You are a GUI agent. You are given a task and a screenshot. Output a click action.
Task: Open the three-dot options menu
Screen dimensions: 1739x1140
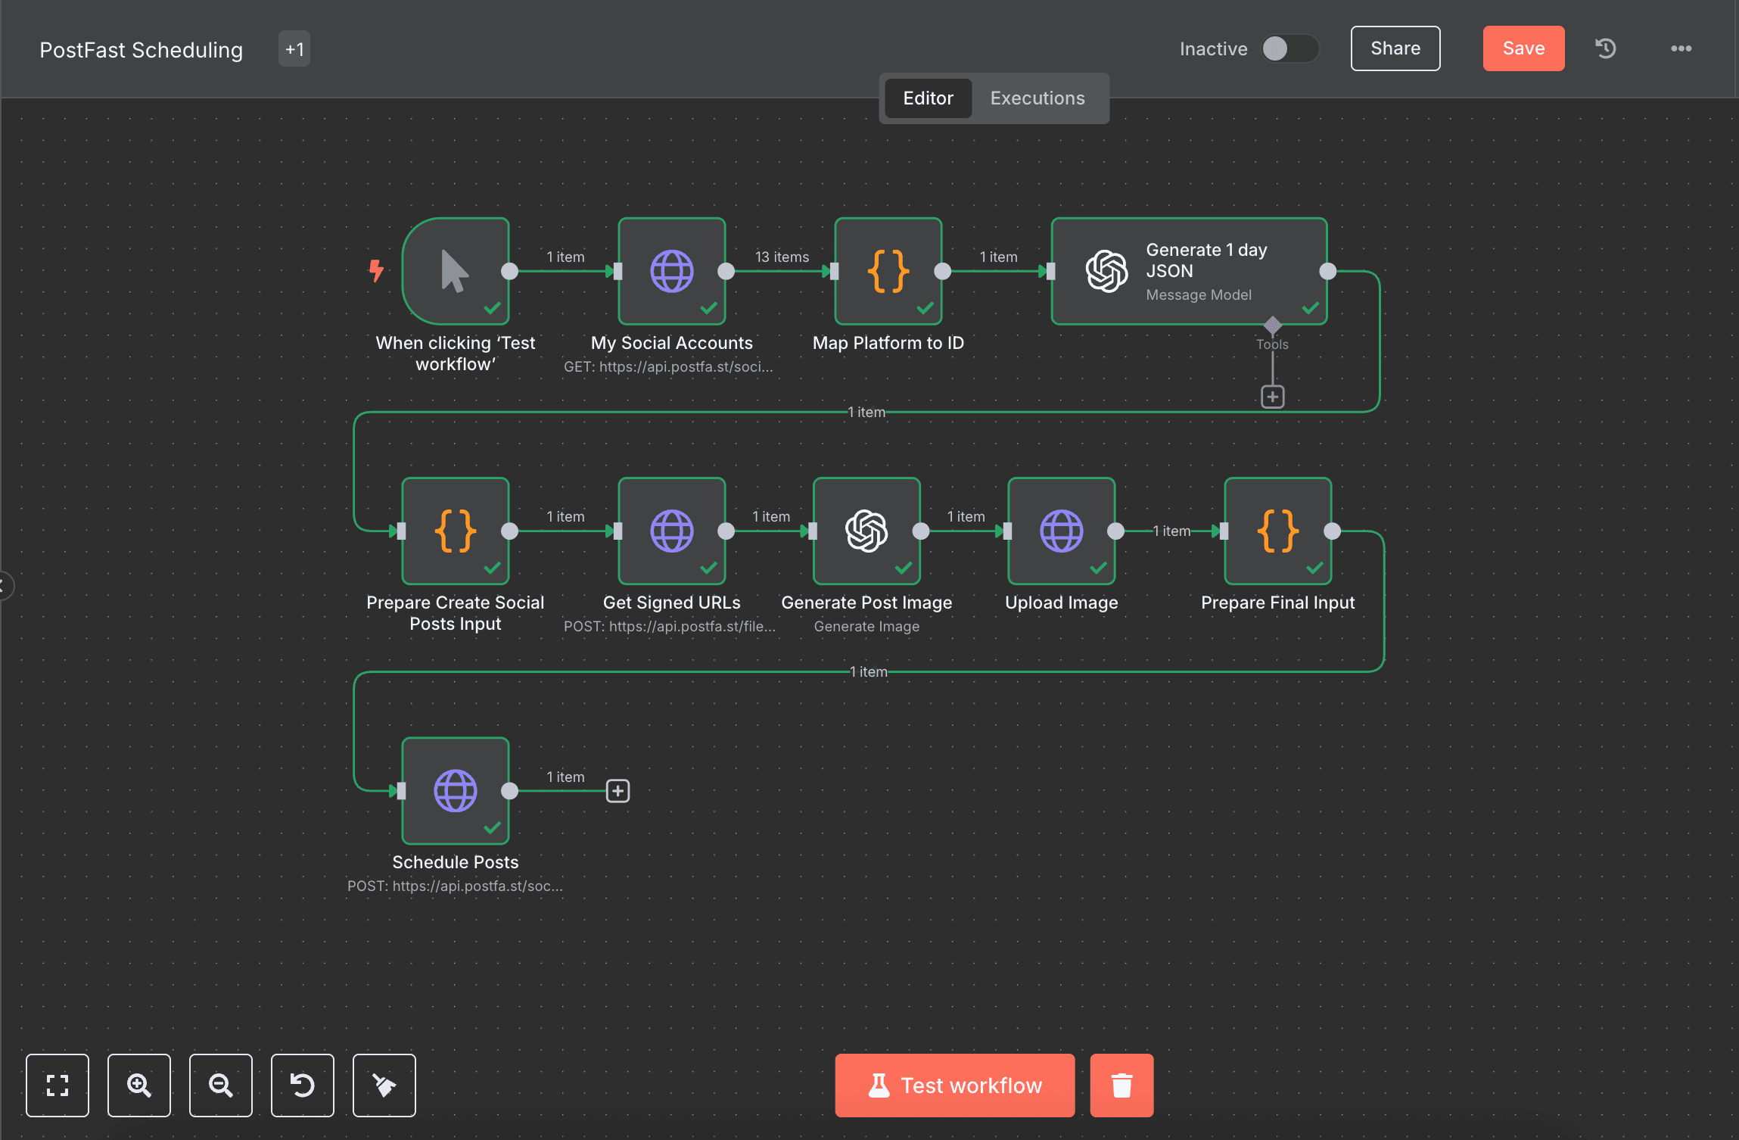(1681, 48)
